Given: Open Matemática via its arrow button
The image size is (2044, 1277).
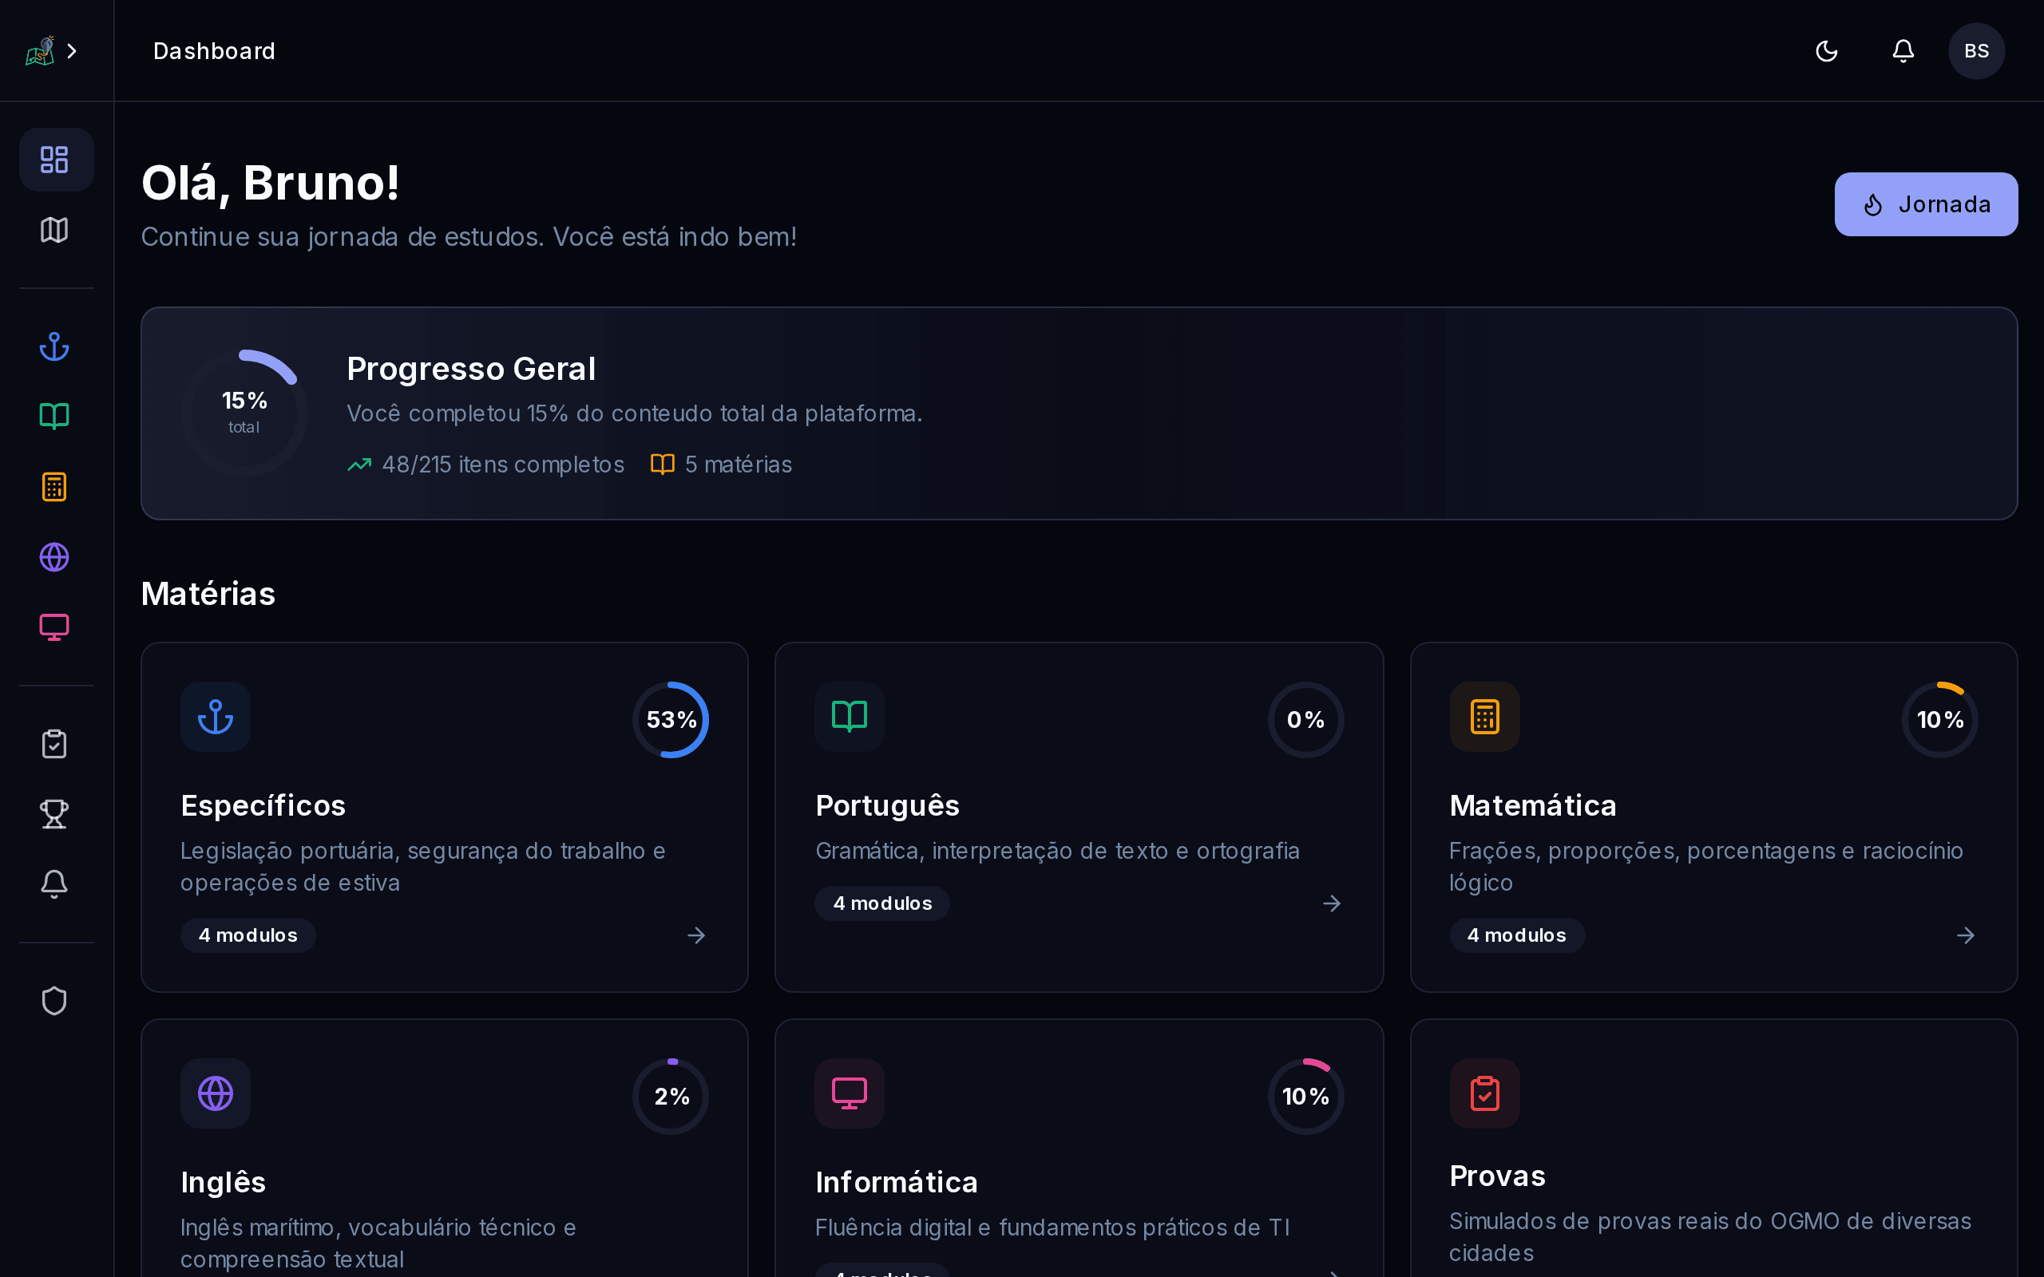Looking at the screenshot, I should [1966, 935].
